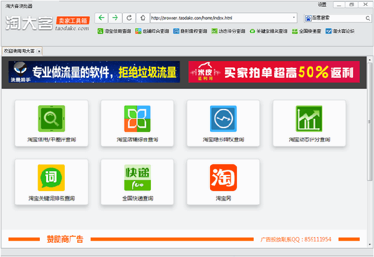
Task: Go back with the green left arrow
Action: [x=102, y=18]
